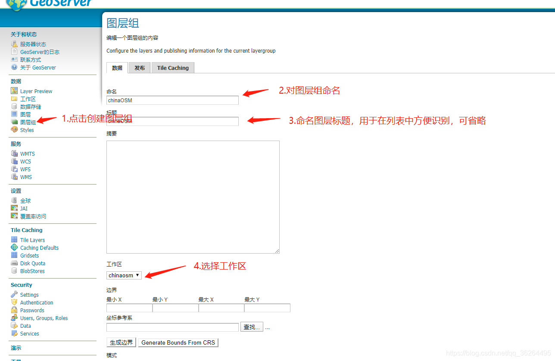Click the data stores cylinder icon
Image resolution: width=555 pixels, height=361 pixels.
point(14,107)
